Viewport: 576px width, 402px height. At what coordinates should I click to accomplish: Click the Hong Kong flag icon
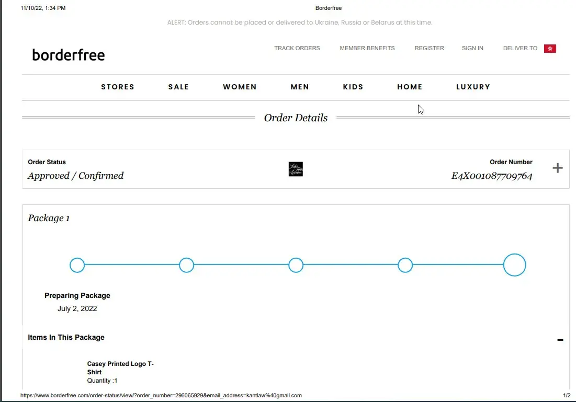click(x=550, y=49)
